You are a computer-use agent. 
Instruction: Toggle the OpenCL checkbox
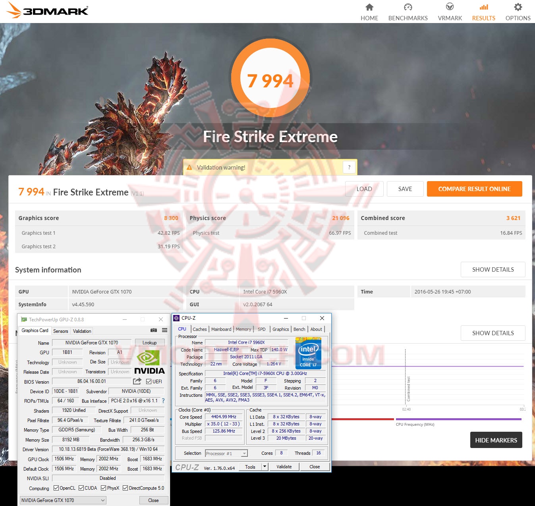click(56, 488)
